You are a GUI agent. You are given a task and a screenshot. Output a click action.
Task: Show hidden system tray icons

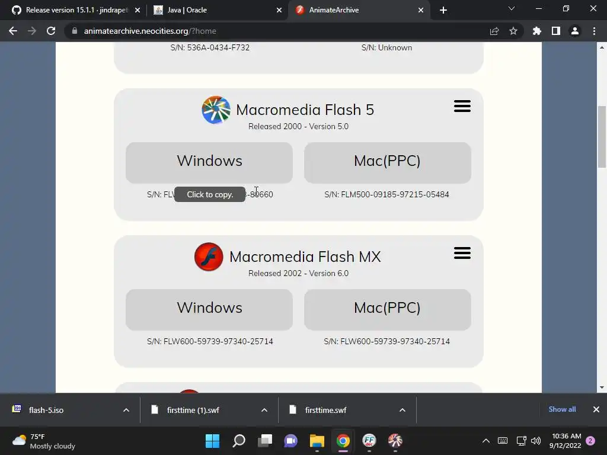[x=486, y=441]
